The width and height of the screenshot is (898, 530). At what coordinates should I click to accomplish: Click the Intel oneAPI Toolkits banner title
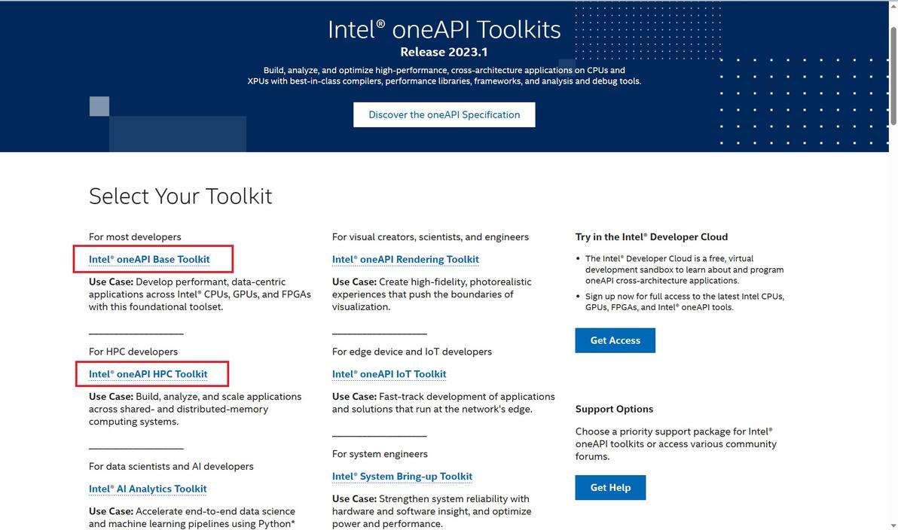pyautogui.click(x=444, y=29)
